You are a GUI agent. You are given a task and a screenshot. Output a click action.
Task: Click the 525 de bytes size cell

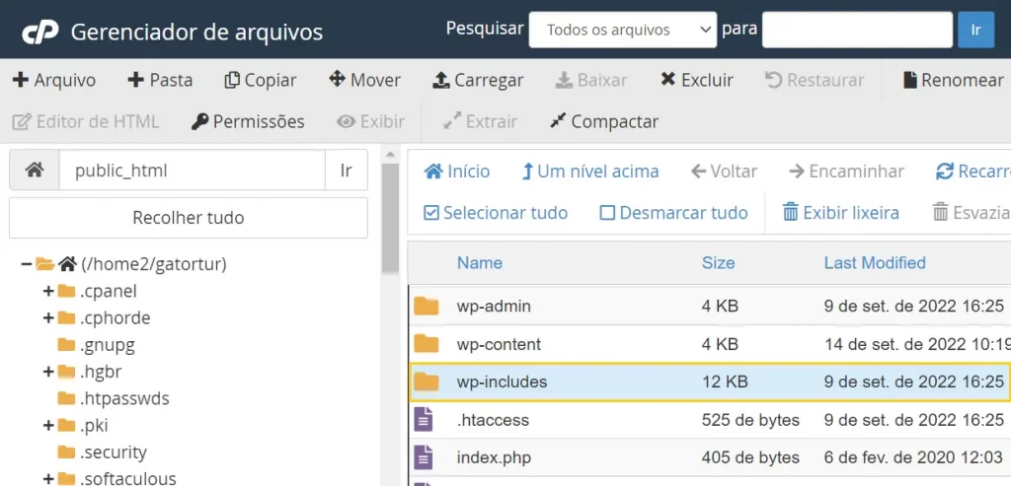click(x=750, y=420)
